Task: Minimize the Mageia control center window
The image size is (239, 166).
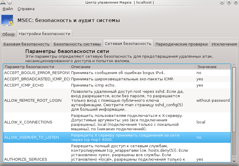Action: pyautogui.click(x=222, y=2)
